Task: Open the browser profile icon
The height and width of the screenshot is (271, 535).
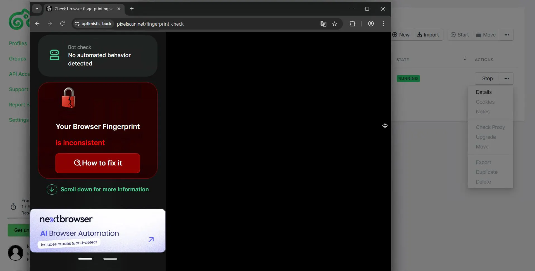Action: click(371, 24)
